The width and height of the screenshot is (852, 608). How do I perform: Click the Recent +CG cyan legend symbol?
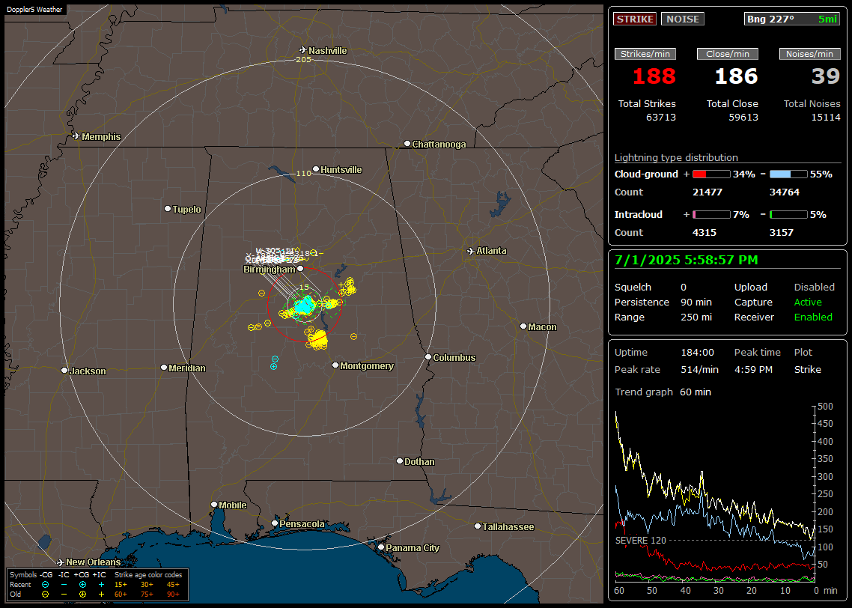click(82, 585)
